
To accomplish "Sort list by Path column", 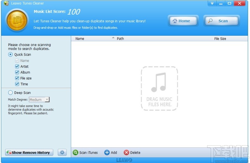I will 120,39.
